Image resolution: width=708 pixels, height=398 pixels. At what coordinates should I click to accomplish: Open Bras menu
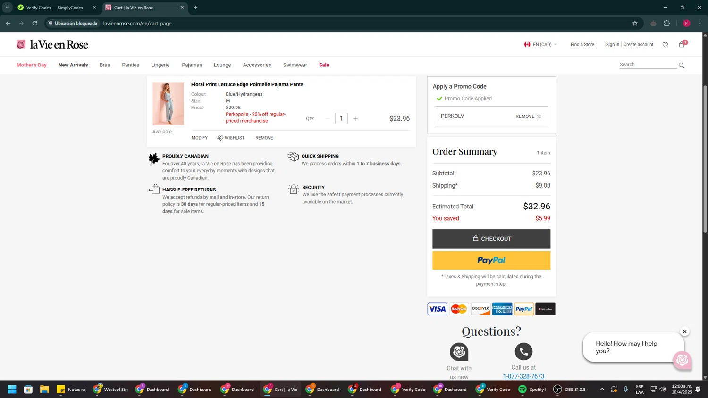point(105,65)
